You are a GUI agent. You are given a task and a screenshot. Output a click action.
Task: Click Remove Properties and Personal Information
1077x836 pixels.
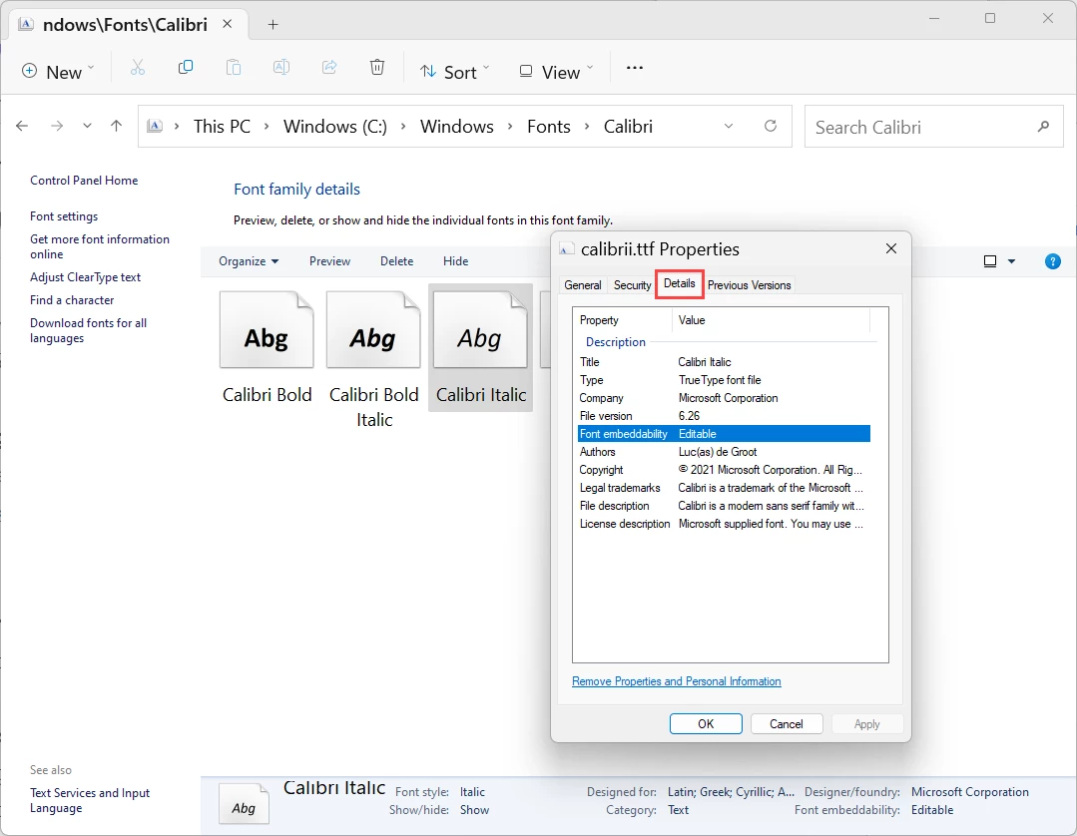[x=676, y=681]
